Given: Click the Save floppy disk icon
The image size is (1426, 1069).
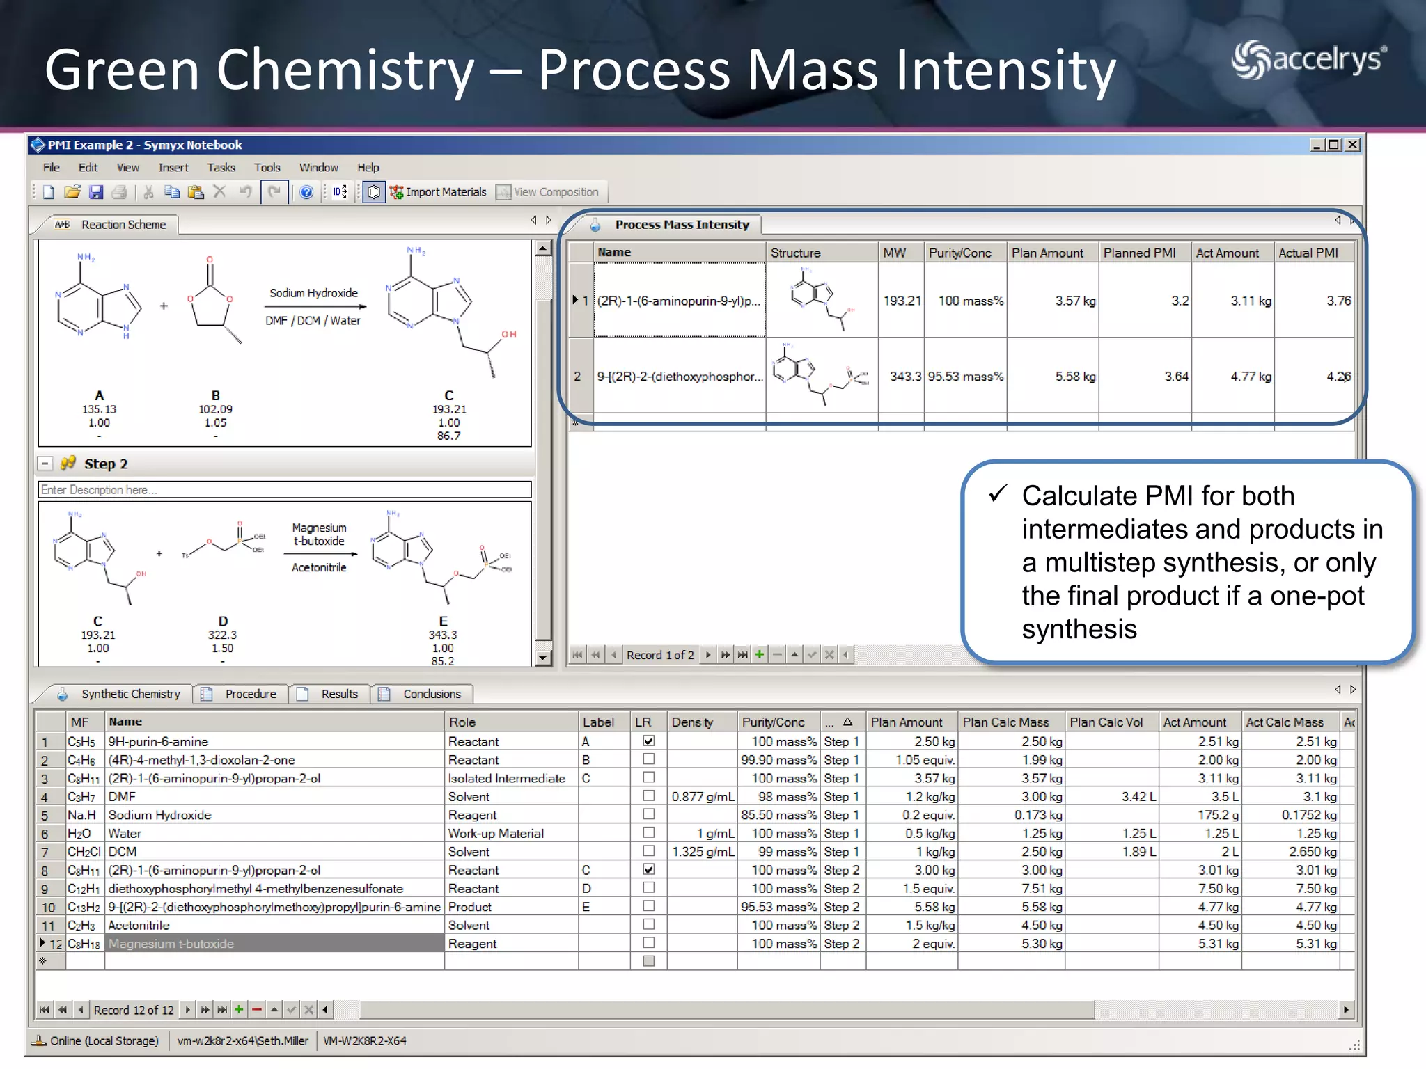Looking at the screenshot, I should click(96, 192).
